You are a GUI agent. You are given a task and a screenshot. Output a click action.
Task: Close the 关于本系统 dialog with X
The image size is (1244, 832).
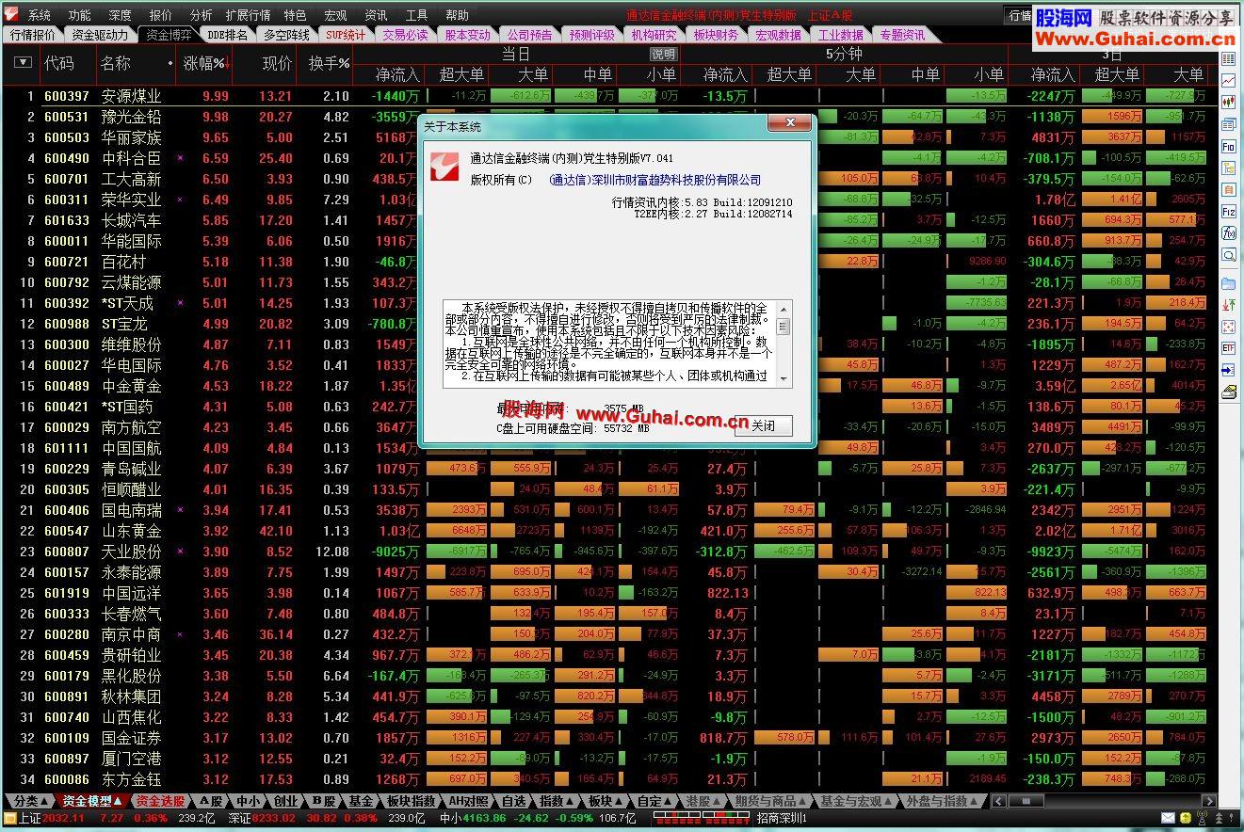click(x=789, y=124)
